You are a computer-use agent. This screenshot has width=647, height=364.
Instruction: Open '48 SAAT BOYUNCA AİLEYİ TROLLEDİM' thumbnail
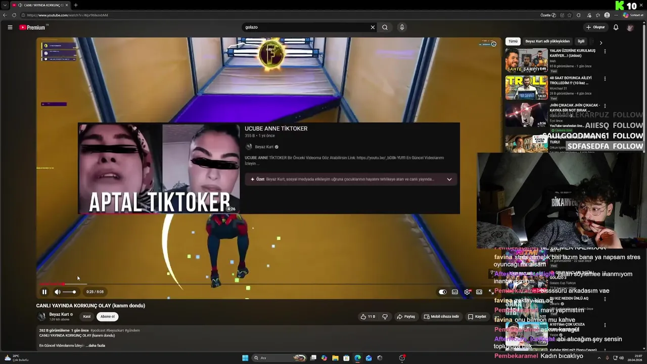coord(527,87)
